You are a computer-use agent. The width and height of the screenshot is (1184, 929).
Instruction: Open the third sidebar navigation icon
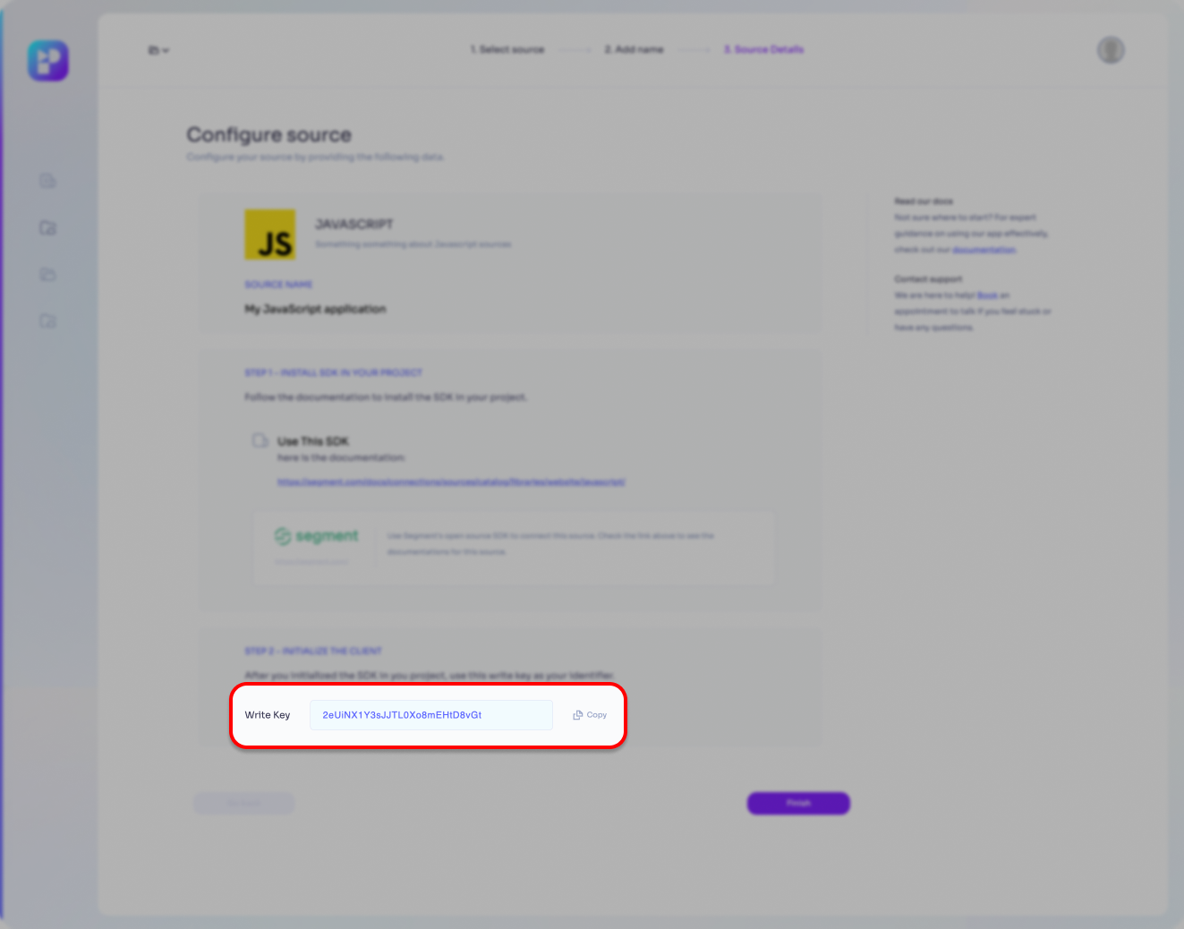pos(48,275)
